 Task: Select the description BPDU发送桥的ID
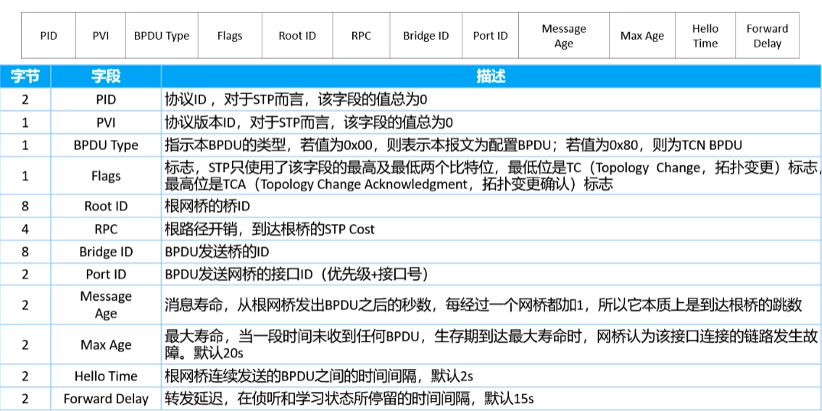point(491,251)
